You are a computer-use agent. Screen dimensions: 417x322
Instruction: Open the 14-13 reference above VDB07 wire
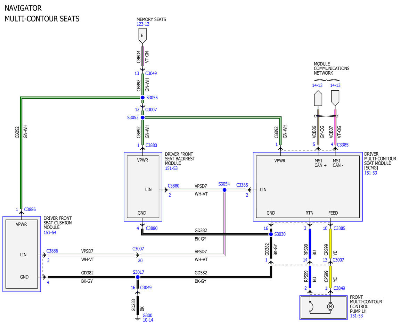pyautogui.click(x=335, y=85)
